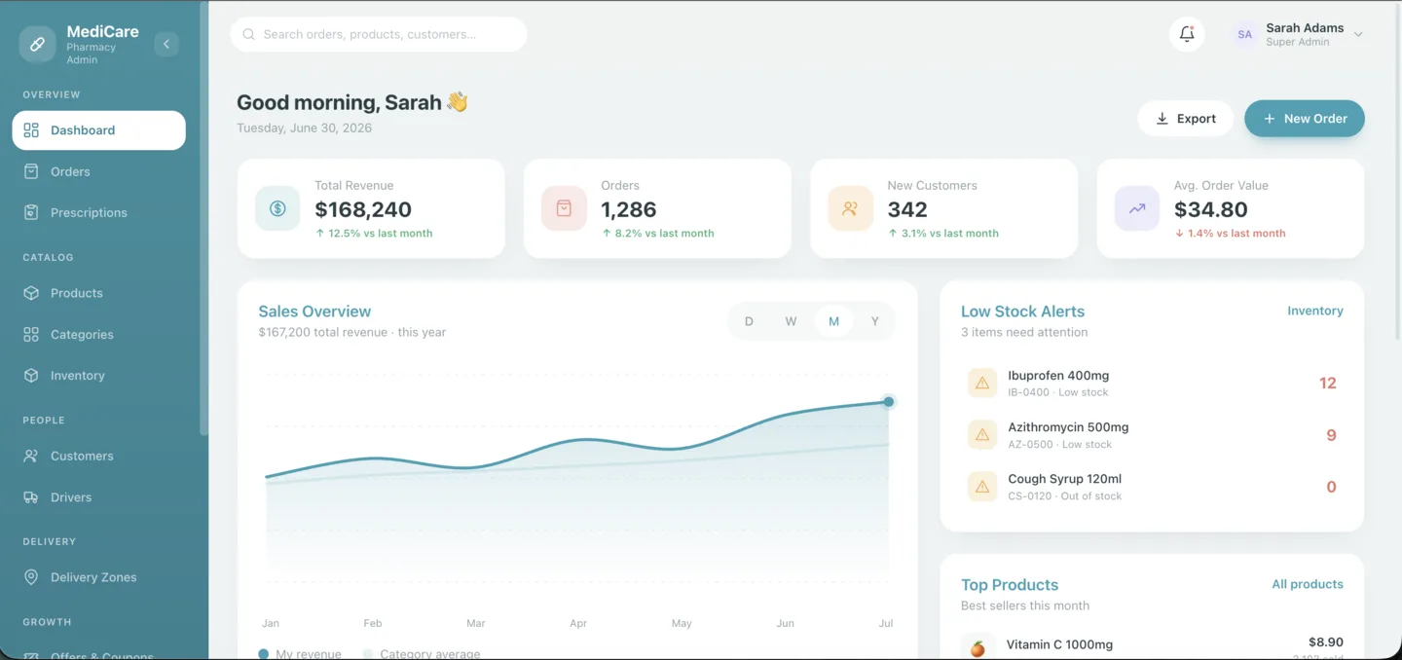Image resolution: width=1402 pixels, height=660 pixels.
Task: Click the $8.90 Vitamin C price
Action: pyautogui.click(x=1326, y=642)
